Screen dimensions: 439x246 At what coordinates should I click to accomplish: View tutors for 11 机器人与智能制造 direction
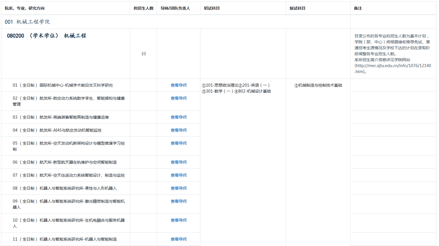[178, 239]
